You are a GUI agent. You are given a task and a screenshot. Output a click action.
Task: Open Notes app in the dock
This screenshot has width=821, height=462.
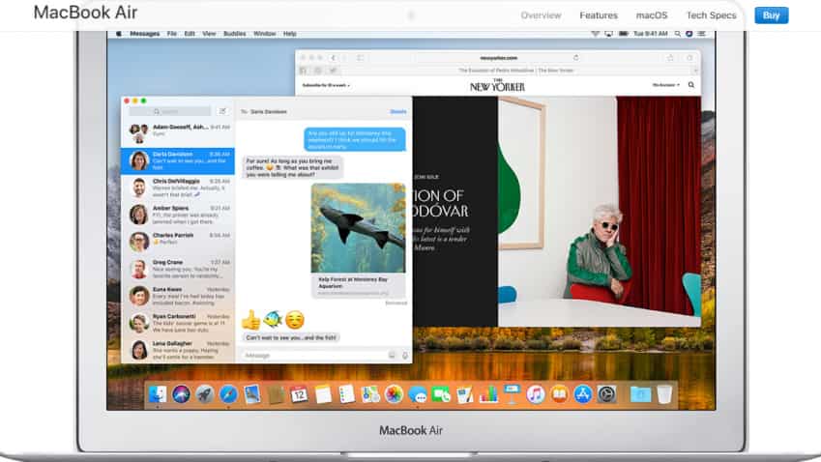(323, 394)
